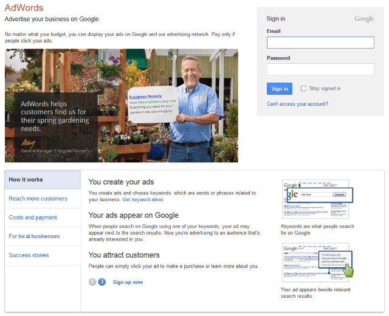
Task: Click the "You attract customers" heading
Action: [124, 255]
